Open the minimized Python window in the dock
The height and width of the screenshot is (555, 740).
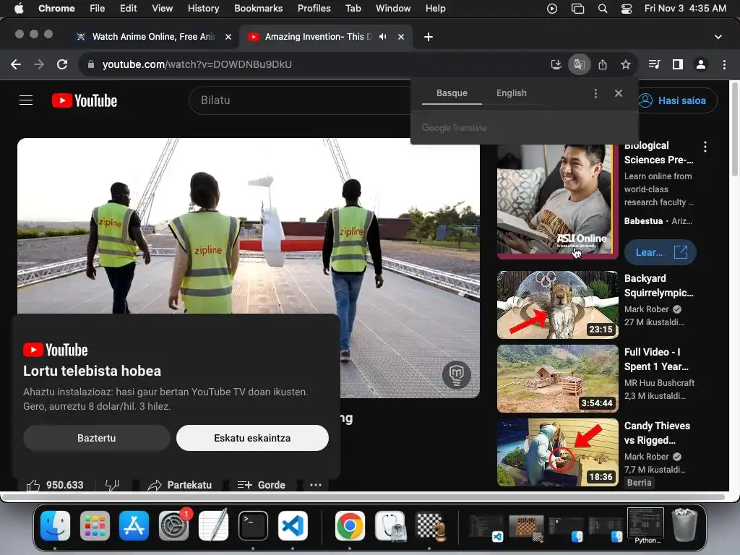pyautogui.click(x=645, y=524)
